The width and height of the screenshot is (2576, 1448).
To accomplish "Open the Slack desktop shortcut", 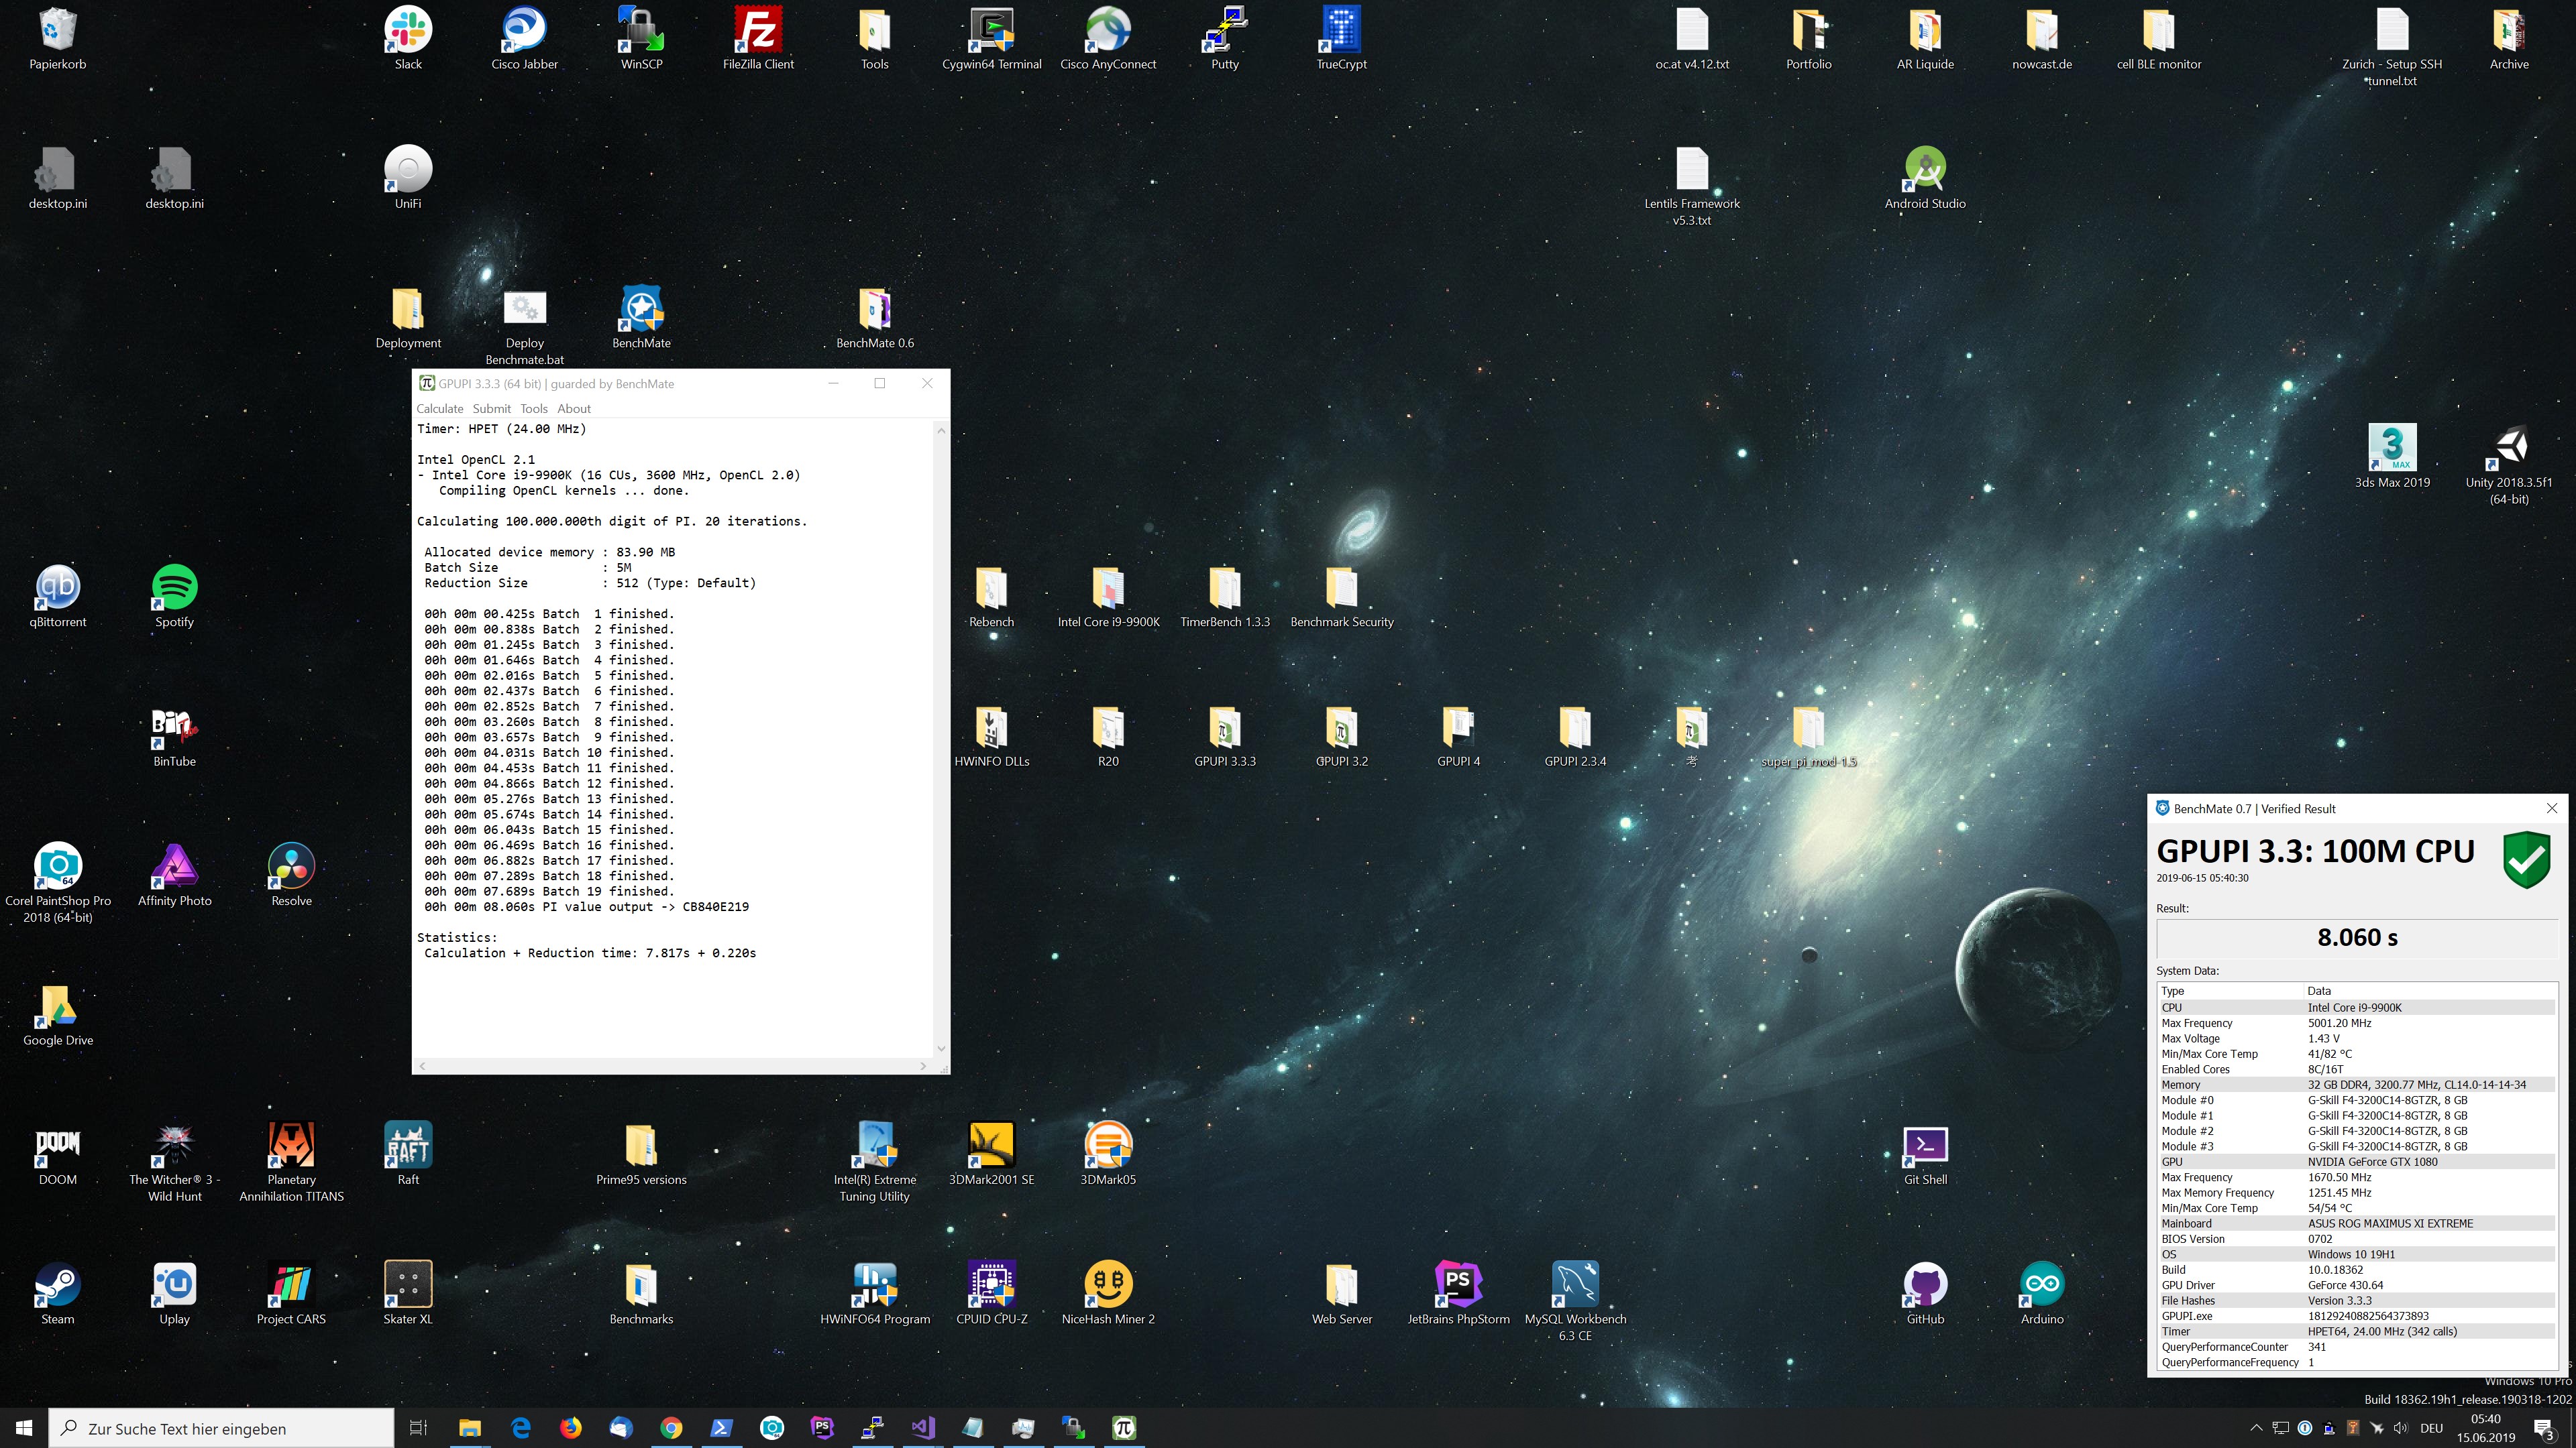I will 408,39.
